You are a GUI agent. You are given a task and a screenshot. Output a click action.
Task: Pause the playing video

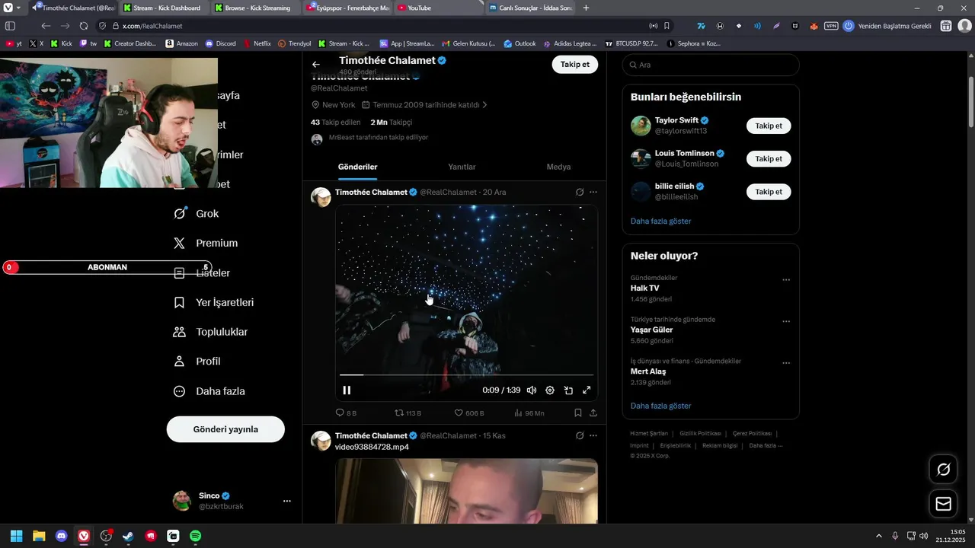347,390
